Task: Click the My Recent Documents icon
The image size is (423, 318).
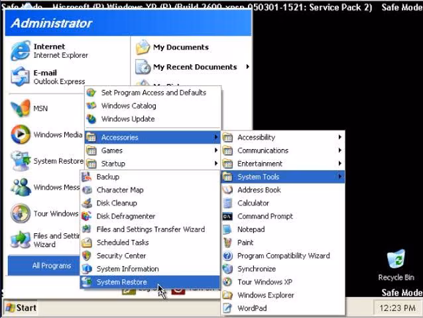Action: [x=143, y=67]
